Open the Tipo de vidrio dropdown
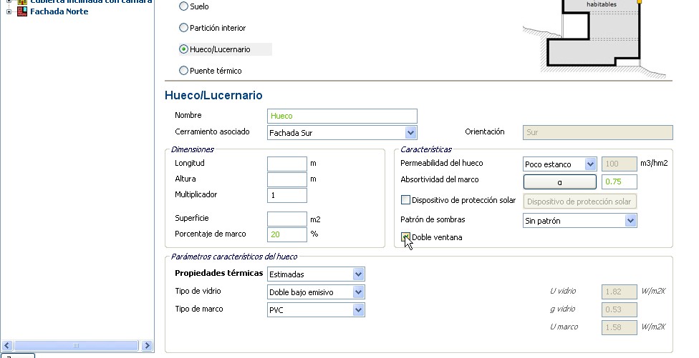Image resolution: width=699 pixels, height=358 pixels. [359, 292]
